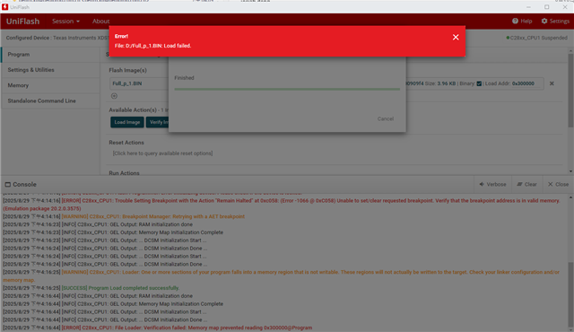
Task: Click the Console panel icon
Action: pyautogui.click(x=8, y=185)
